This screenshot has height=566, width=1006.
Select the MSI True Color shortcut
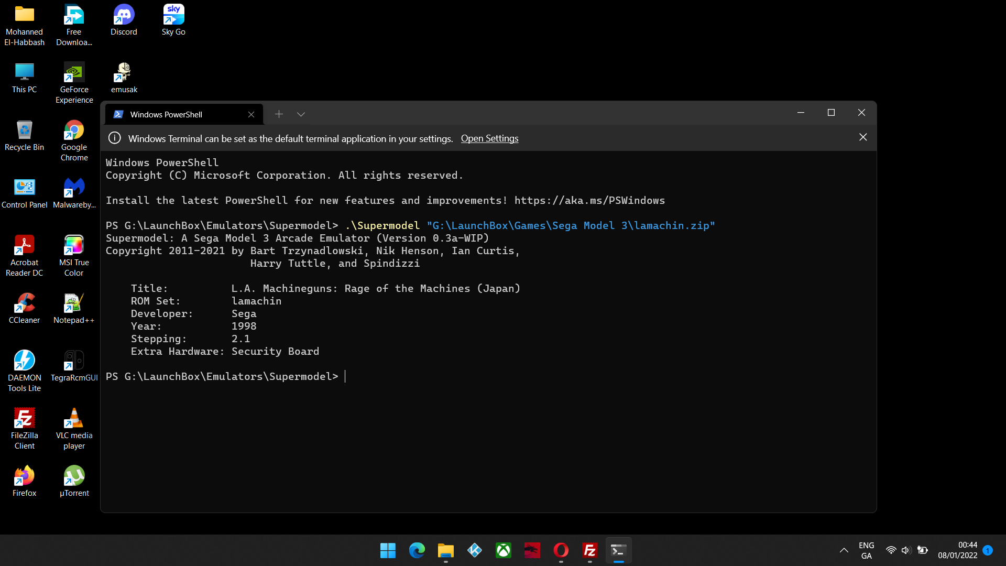74,256
